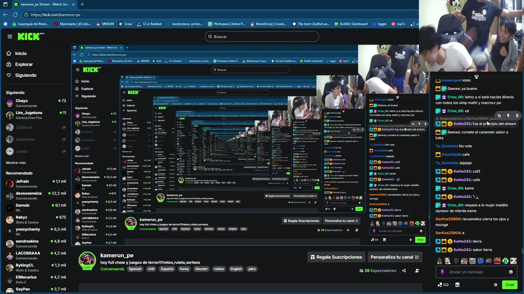Insert the first quick emote in chat
This screenshot has height=294, width=524.
point(440,261)
